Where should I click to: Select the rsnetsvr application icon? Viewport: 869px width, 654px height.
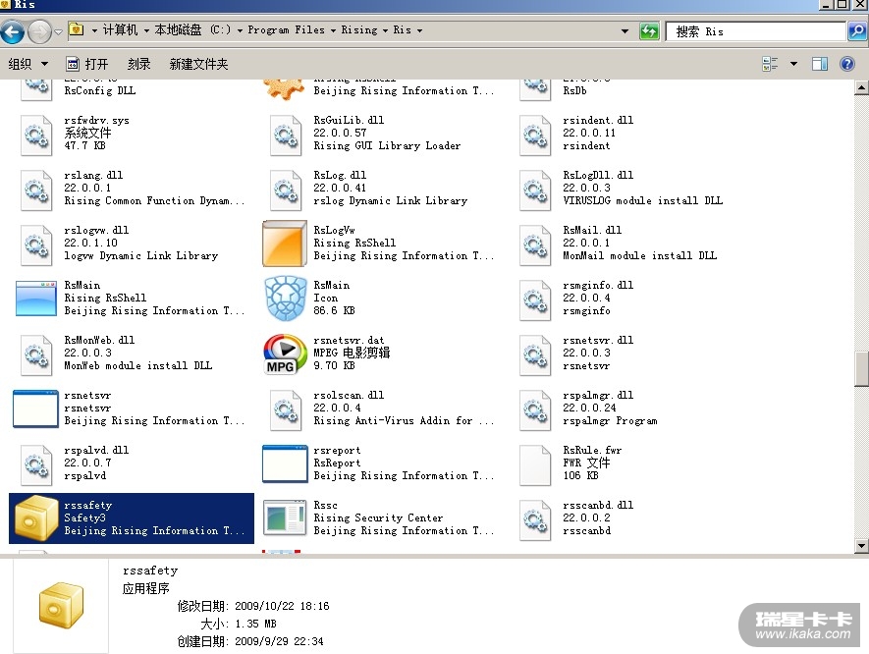point(35,409)
